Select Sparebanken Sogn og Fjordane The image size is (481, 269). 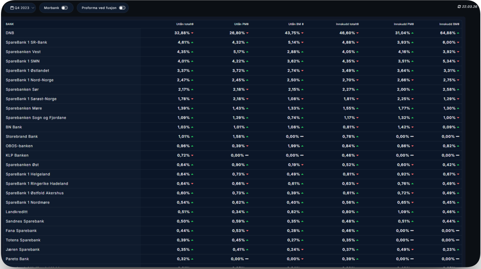pos(36,118)
